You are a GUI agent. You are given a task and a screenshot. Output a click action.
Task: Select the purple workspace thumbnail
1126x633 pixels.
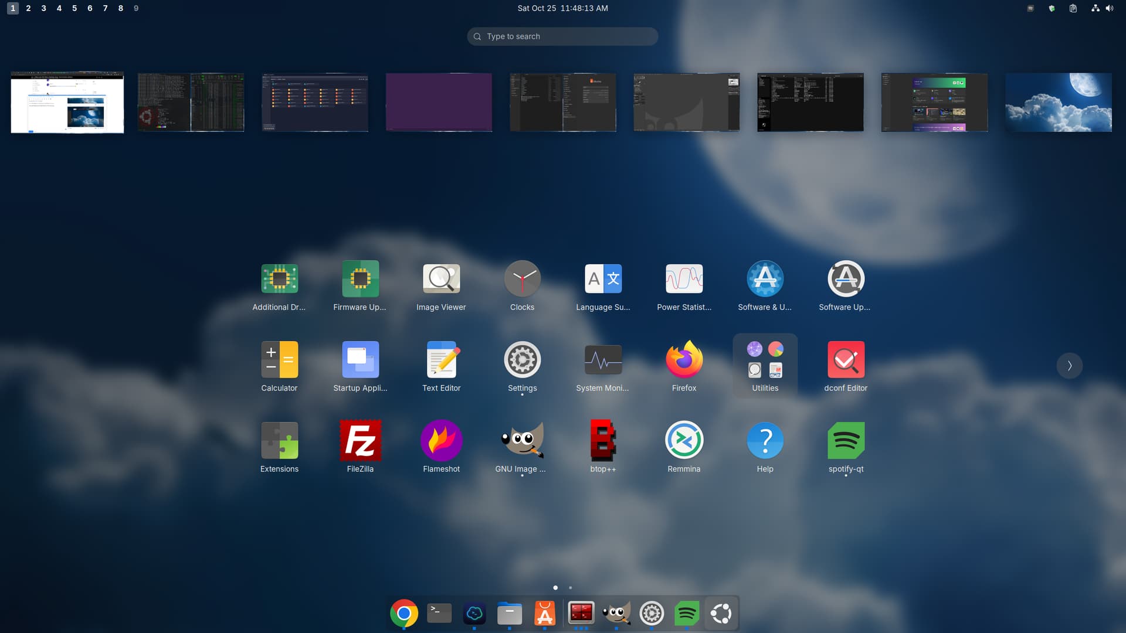point(439,102)
